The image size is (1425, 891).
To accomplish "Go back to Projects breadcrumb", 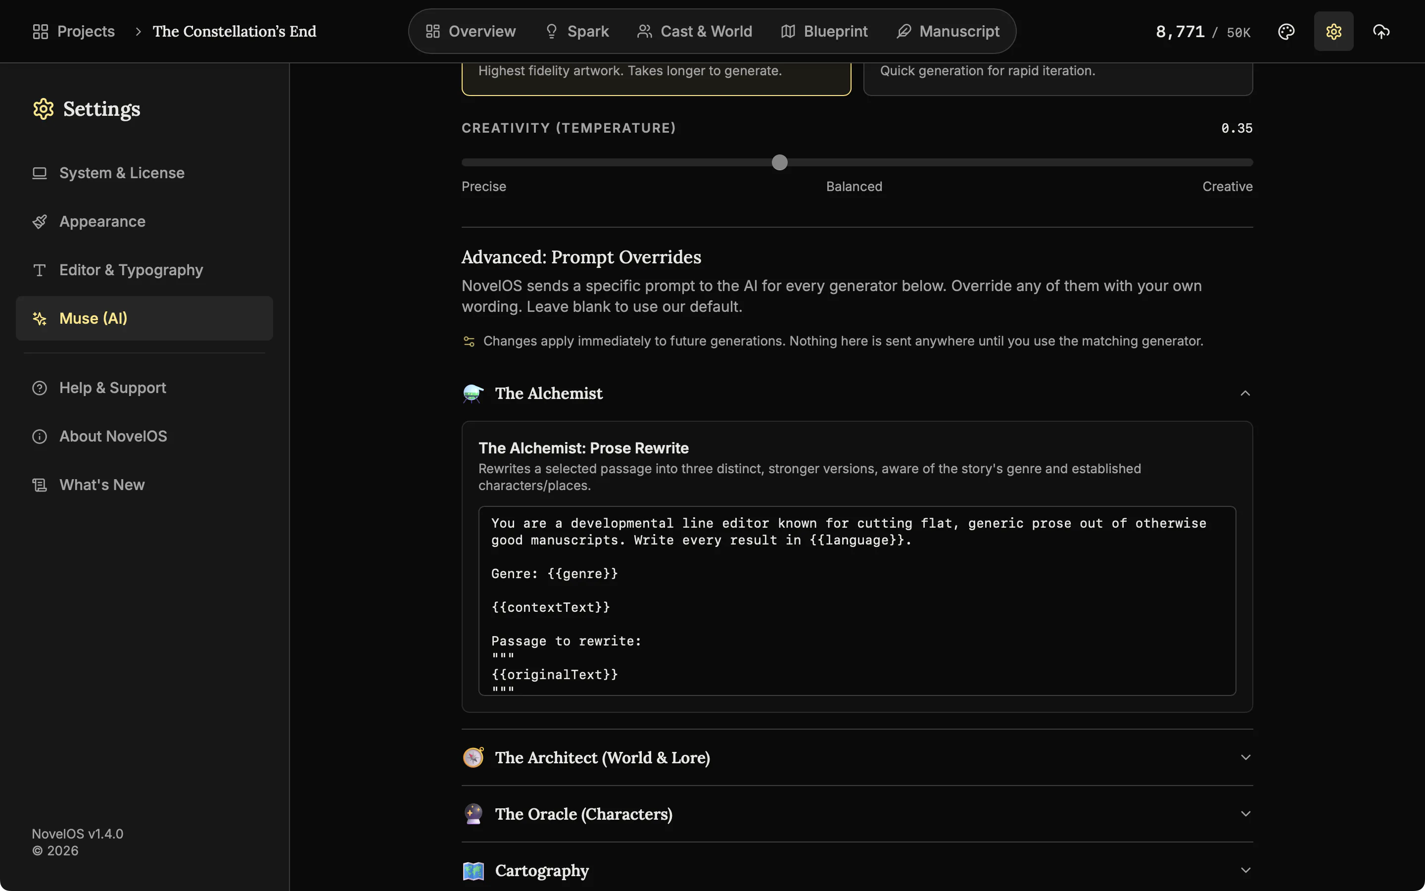I will click(74, 31).
